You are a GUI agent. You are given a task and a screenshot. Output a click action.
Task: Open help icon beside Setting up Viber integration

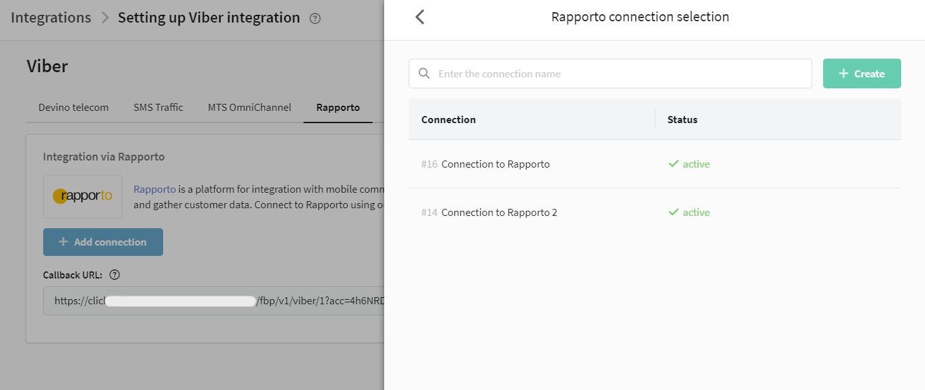315,18
